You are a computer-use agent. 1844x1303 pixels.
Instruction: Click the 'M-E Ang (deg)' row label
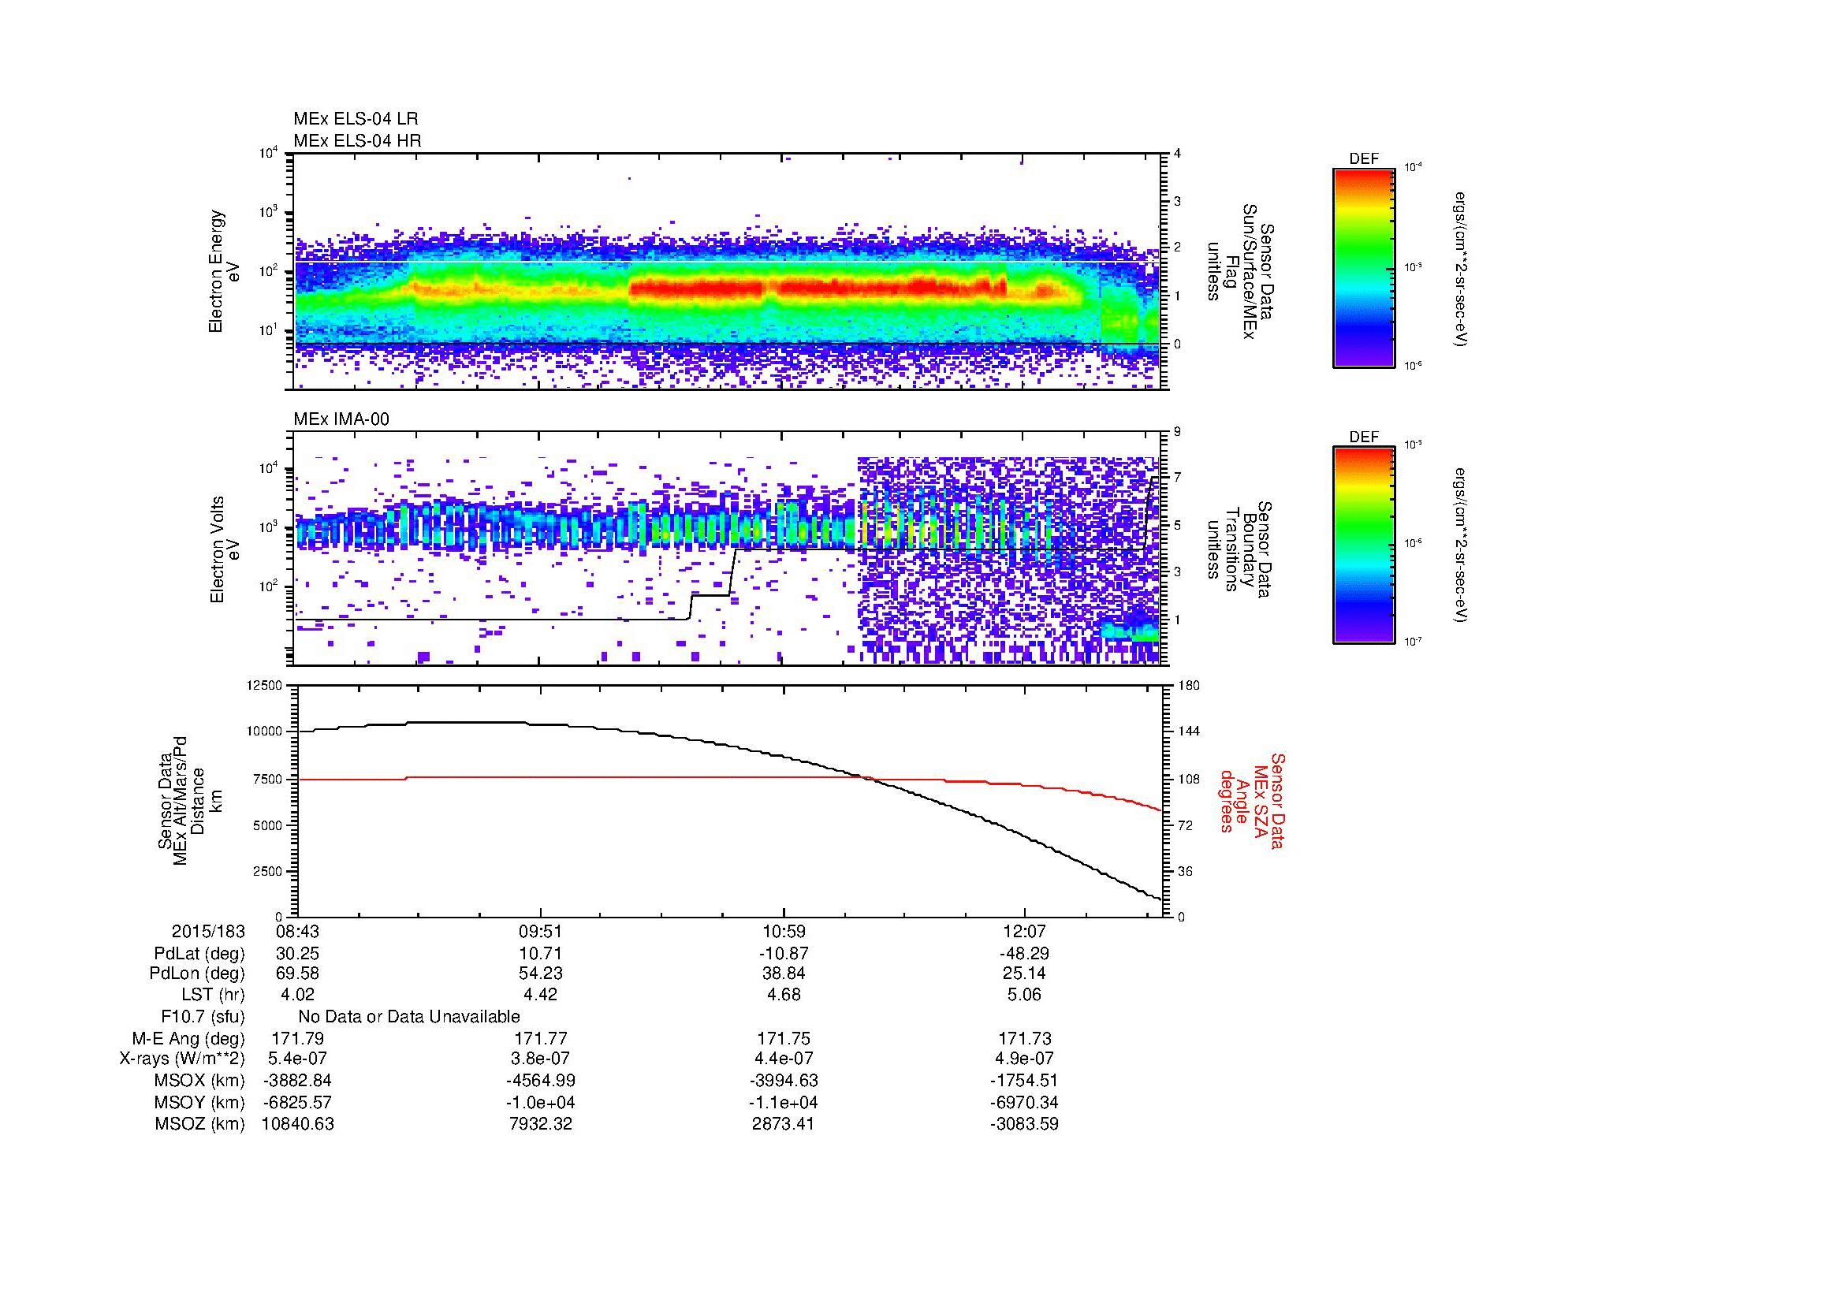188,1039
